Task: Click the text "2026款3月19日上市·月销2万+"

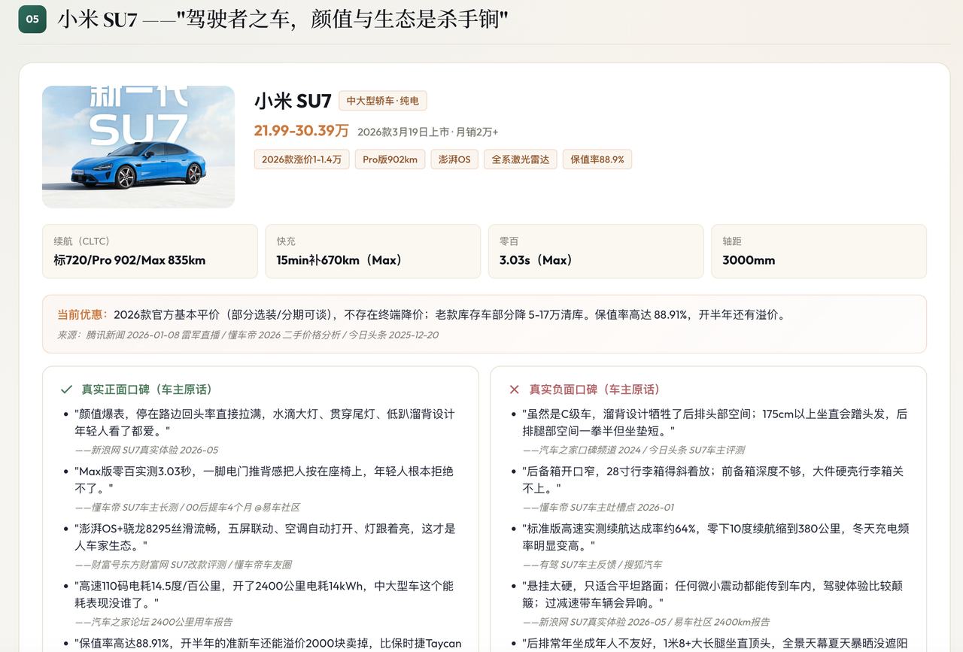Action: click(x=428, y=132)
